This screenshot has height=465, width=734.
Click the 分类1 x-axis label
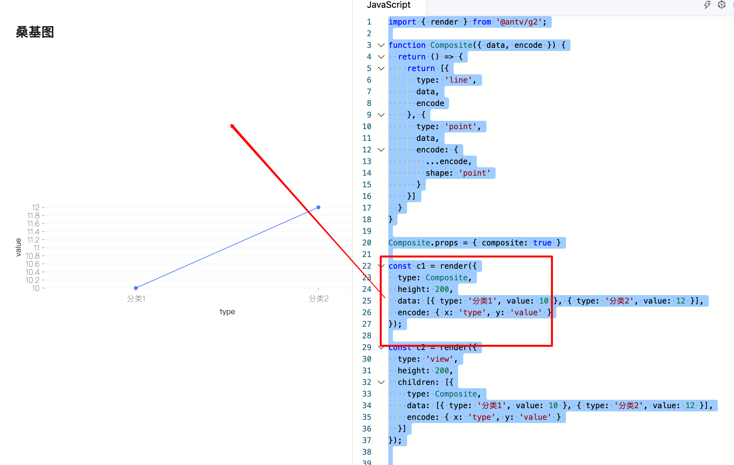click(136, 299)
